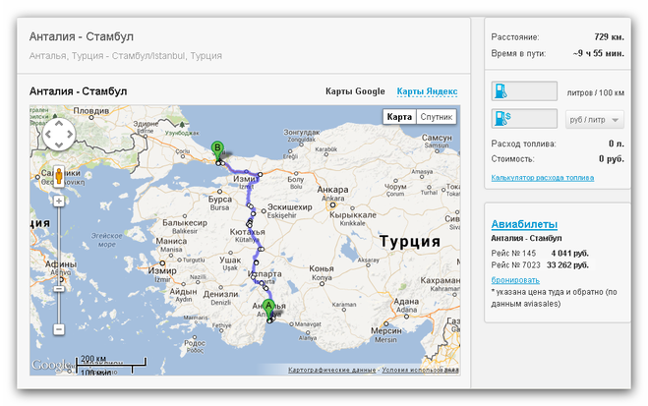Click the Мерсин city label
The width and height of the screenshot is (648, 406).
[x=386, y=331]
